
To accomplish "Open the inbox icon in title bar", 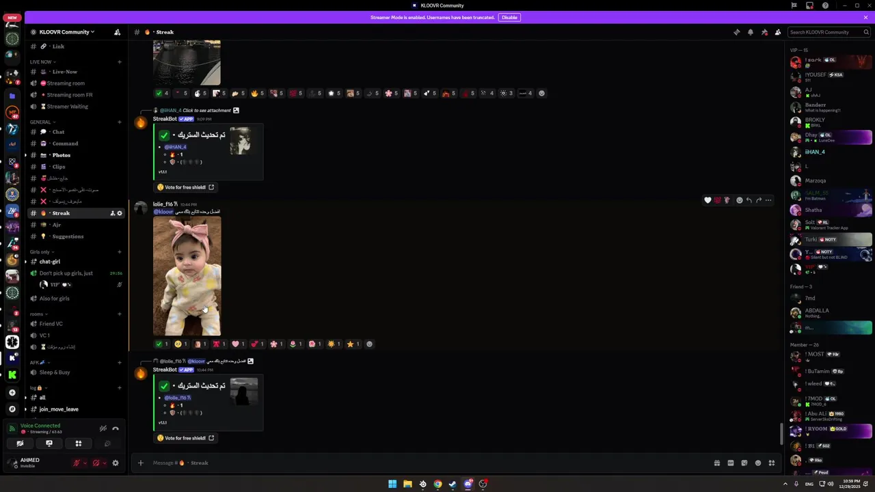I will coord(809,5).
